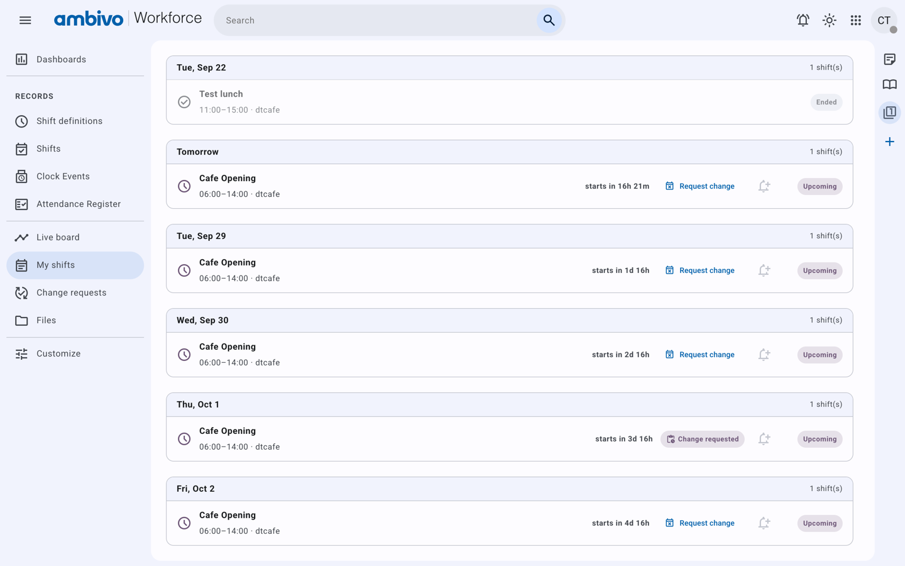Open Files in sidebar
The width and height of the screenshot is (905, 566).
(x=75, y=320)
